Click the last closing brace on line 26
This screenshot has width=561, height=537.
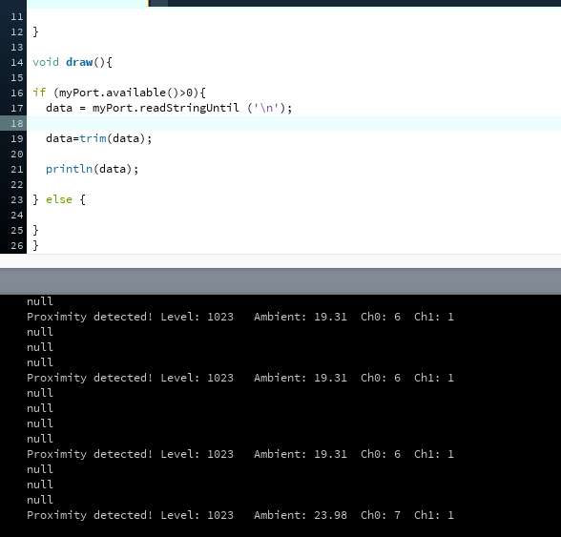tap(36, 245)
